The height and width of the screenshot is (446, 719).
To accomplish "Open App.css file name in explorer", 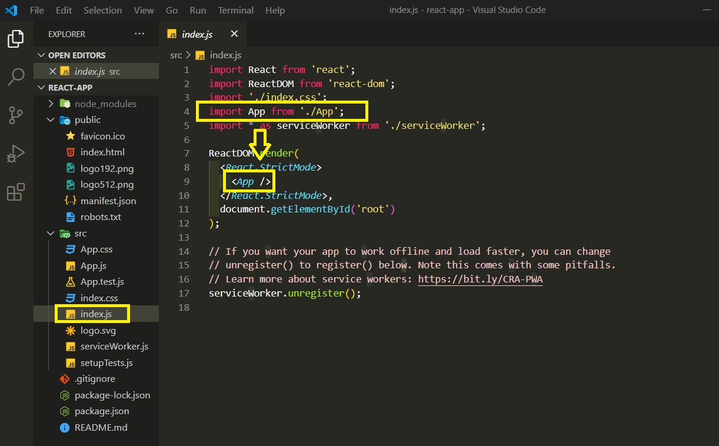I will point(96,249).
